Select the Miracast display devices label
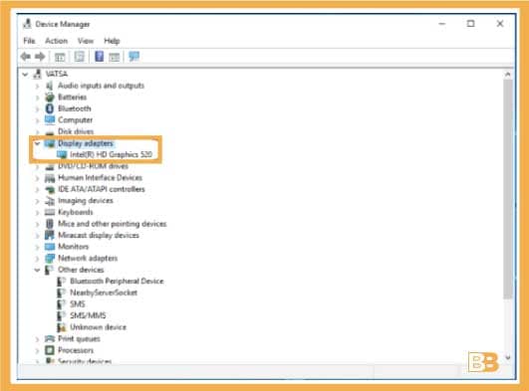Viewport: 529px width, 391px height. click(99, 235)
